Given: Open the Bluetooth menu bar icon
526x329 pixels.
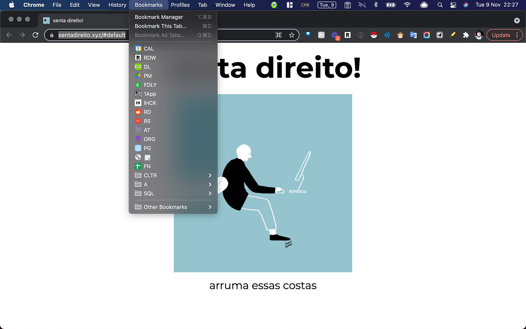Looking at the screenshot, I should point(376,5).
